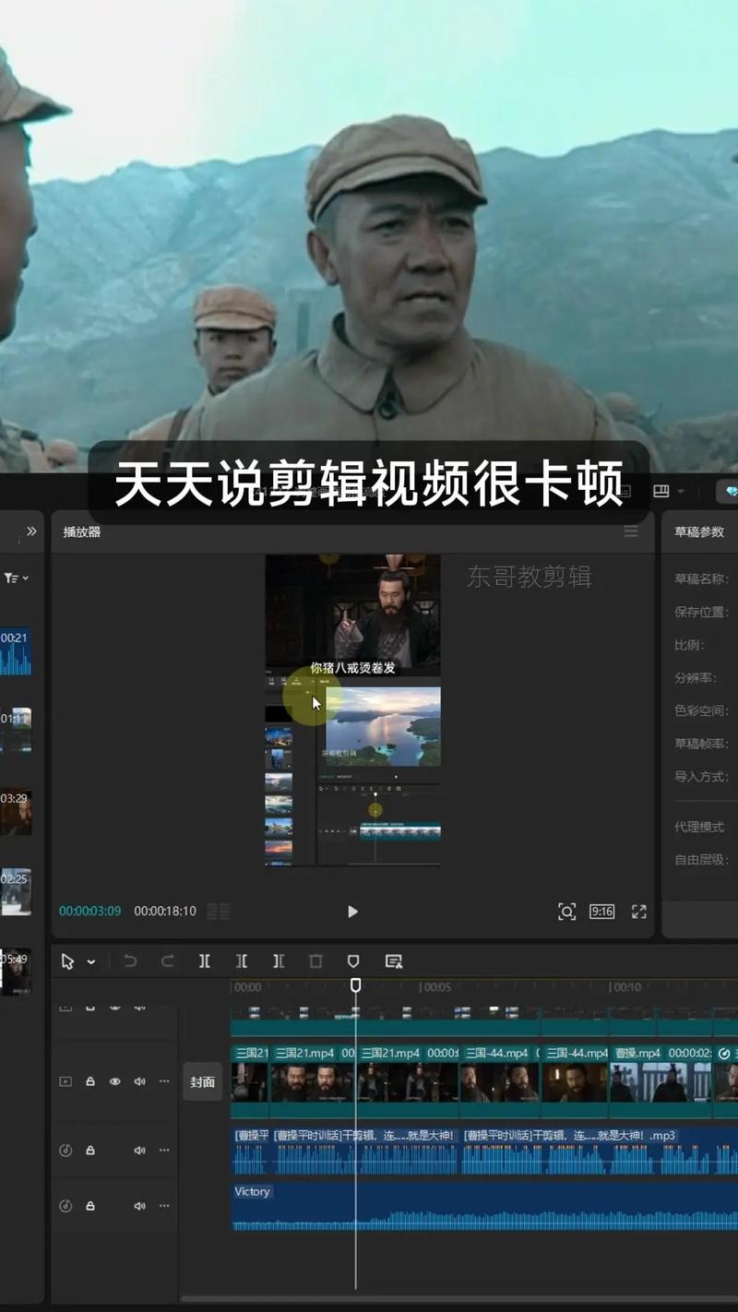Split the clip at the playhead
This screenshot has height=1312, width=738.
(205, 961)
